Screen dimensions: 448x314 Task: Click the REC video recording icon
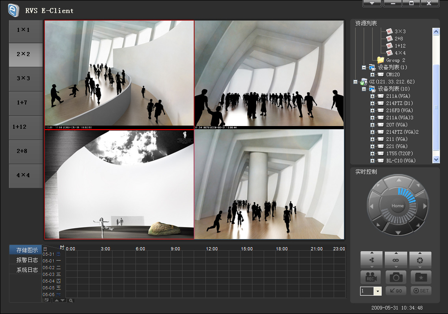pos(370,277)
